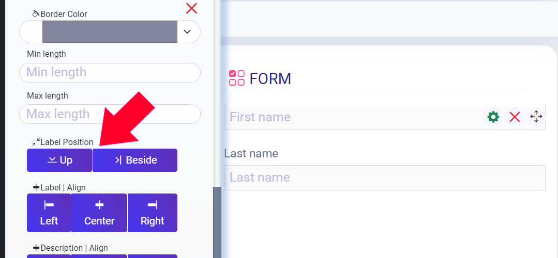This screenshot has width=558, height=258.
Task: Set label position to Up
Action: (x=60, y=160)
